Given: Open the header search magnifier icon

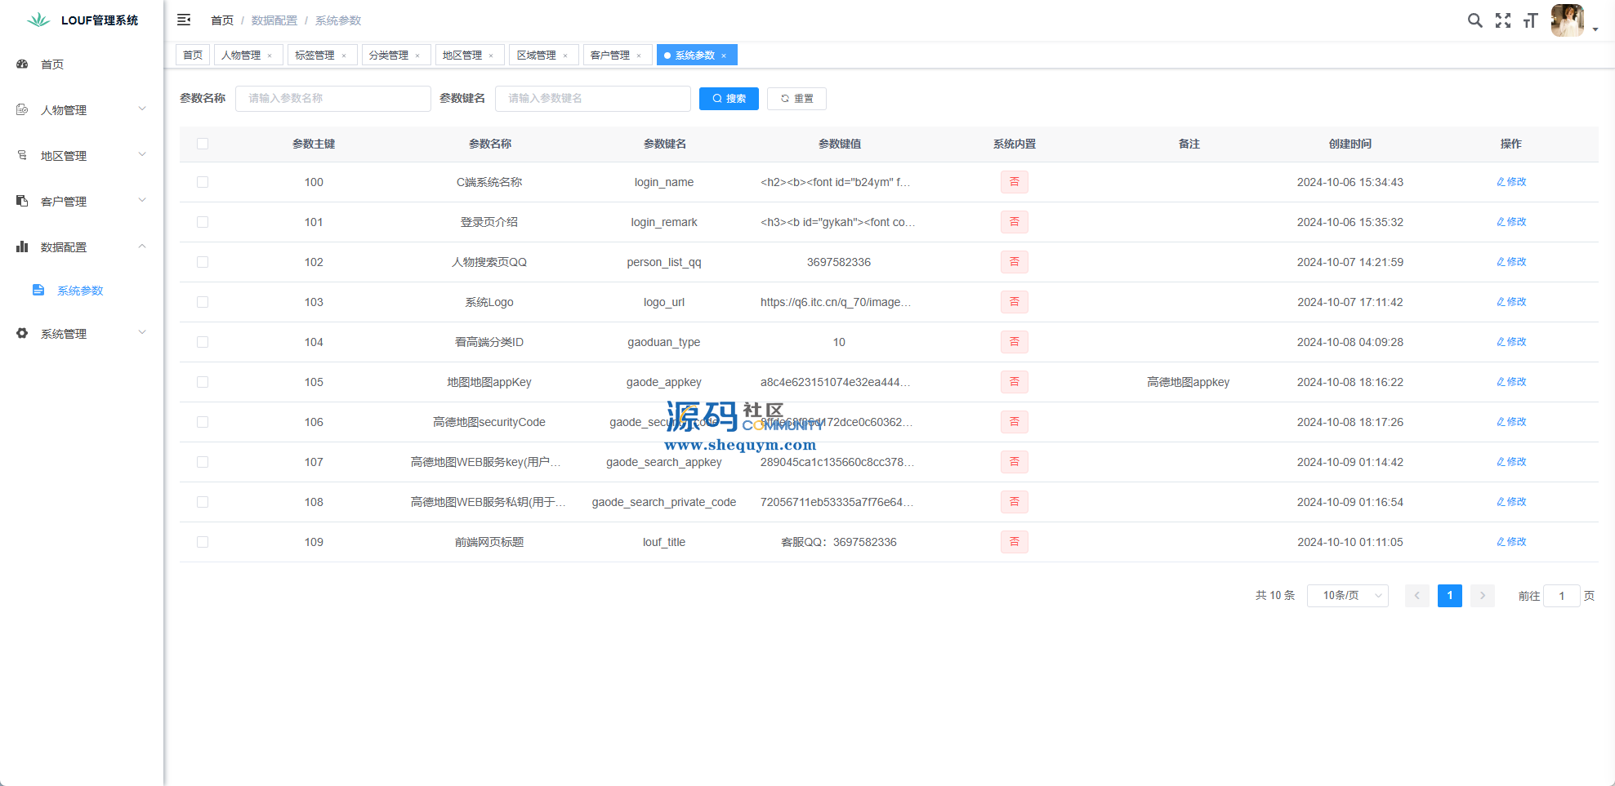Looking at the screenshot, I should (1474, 20).
